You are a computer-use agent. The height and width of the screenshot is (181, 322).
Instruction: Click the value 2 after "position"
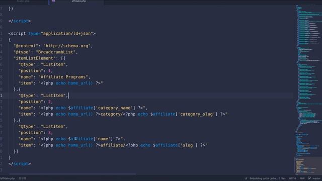coord(49,102)
